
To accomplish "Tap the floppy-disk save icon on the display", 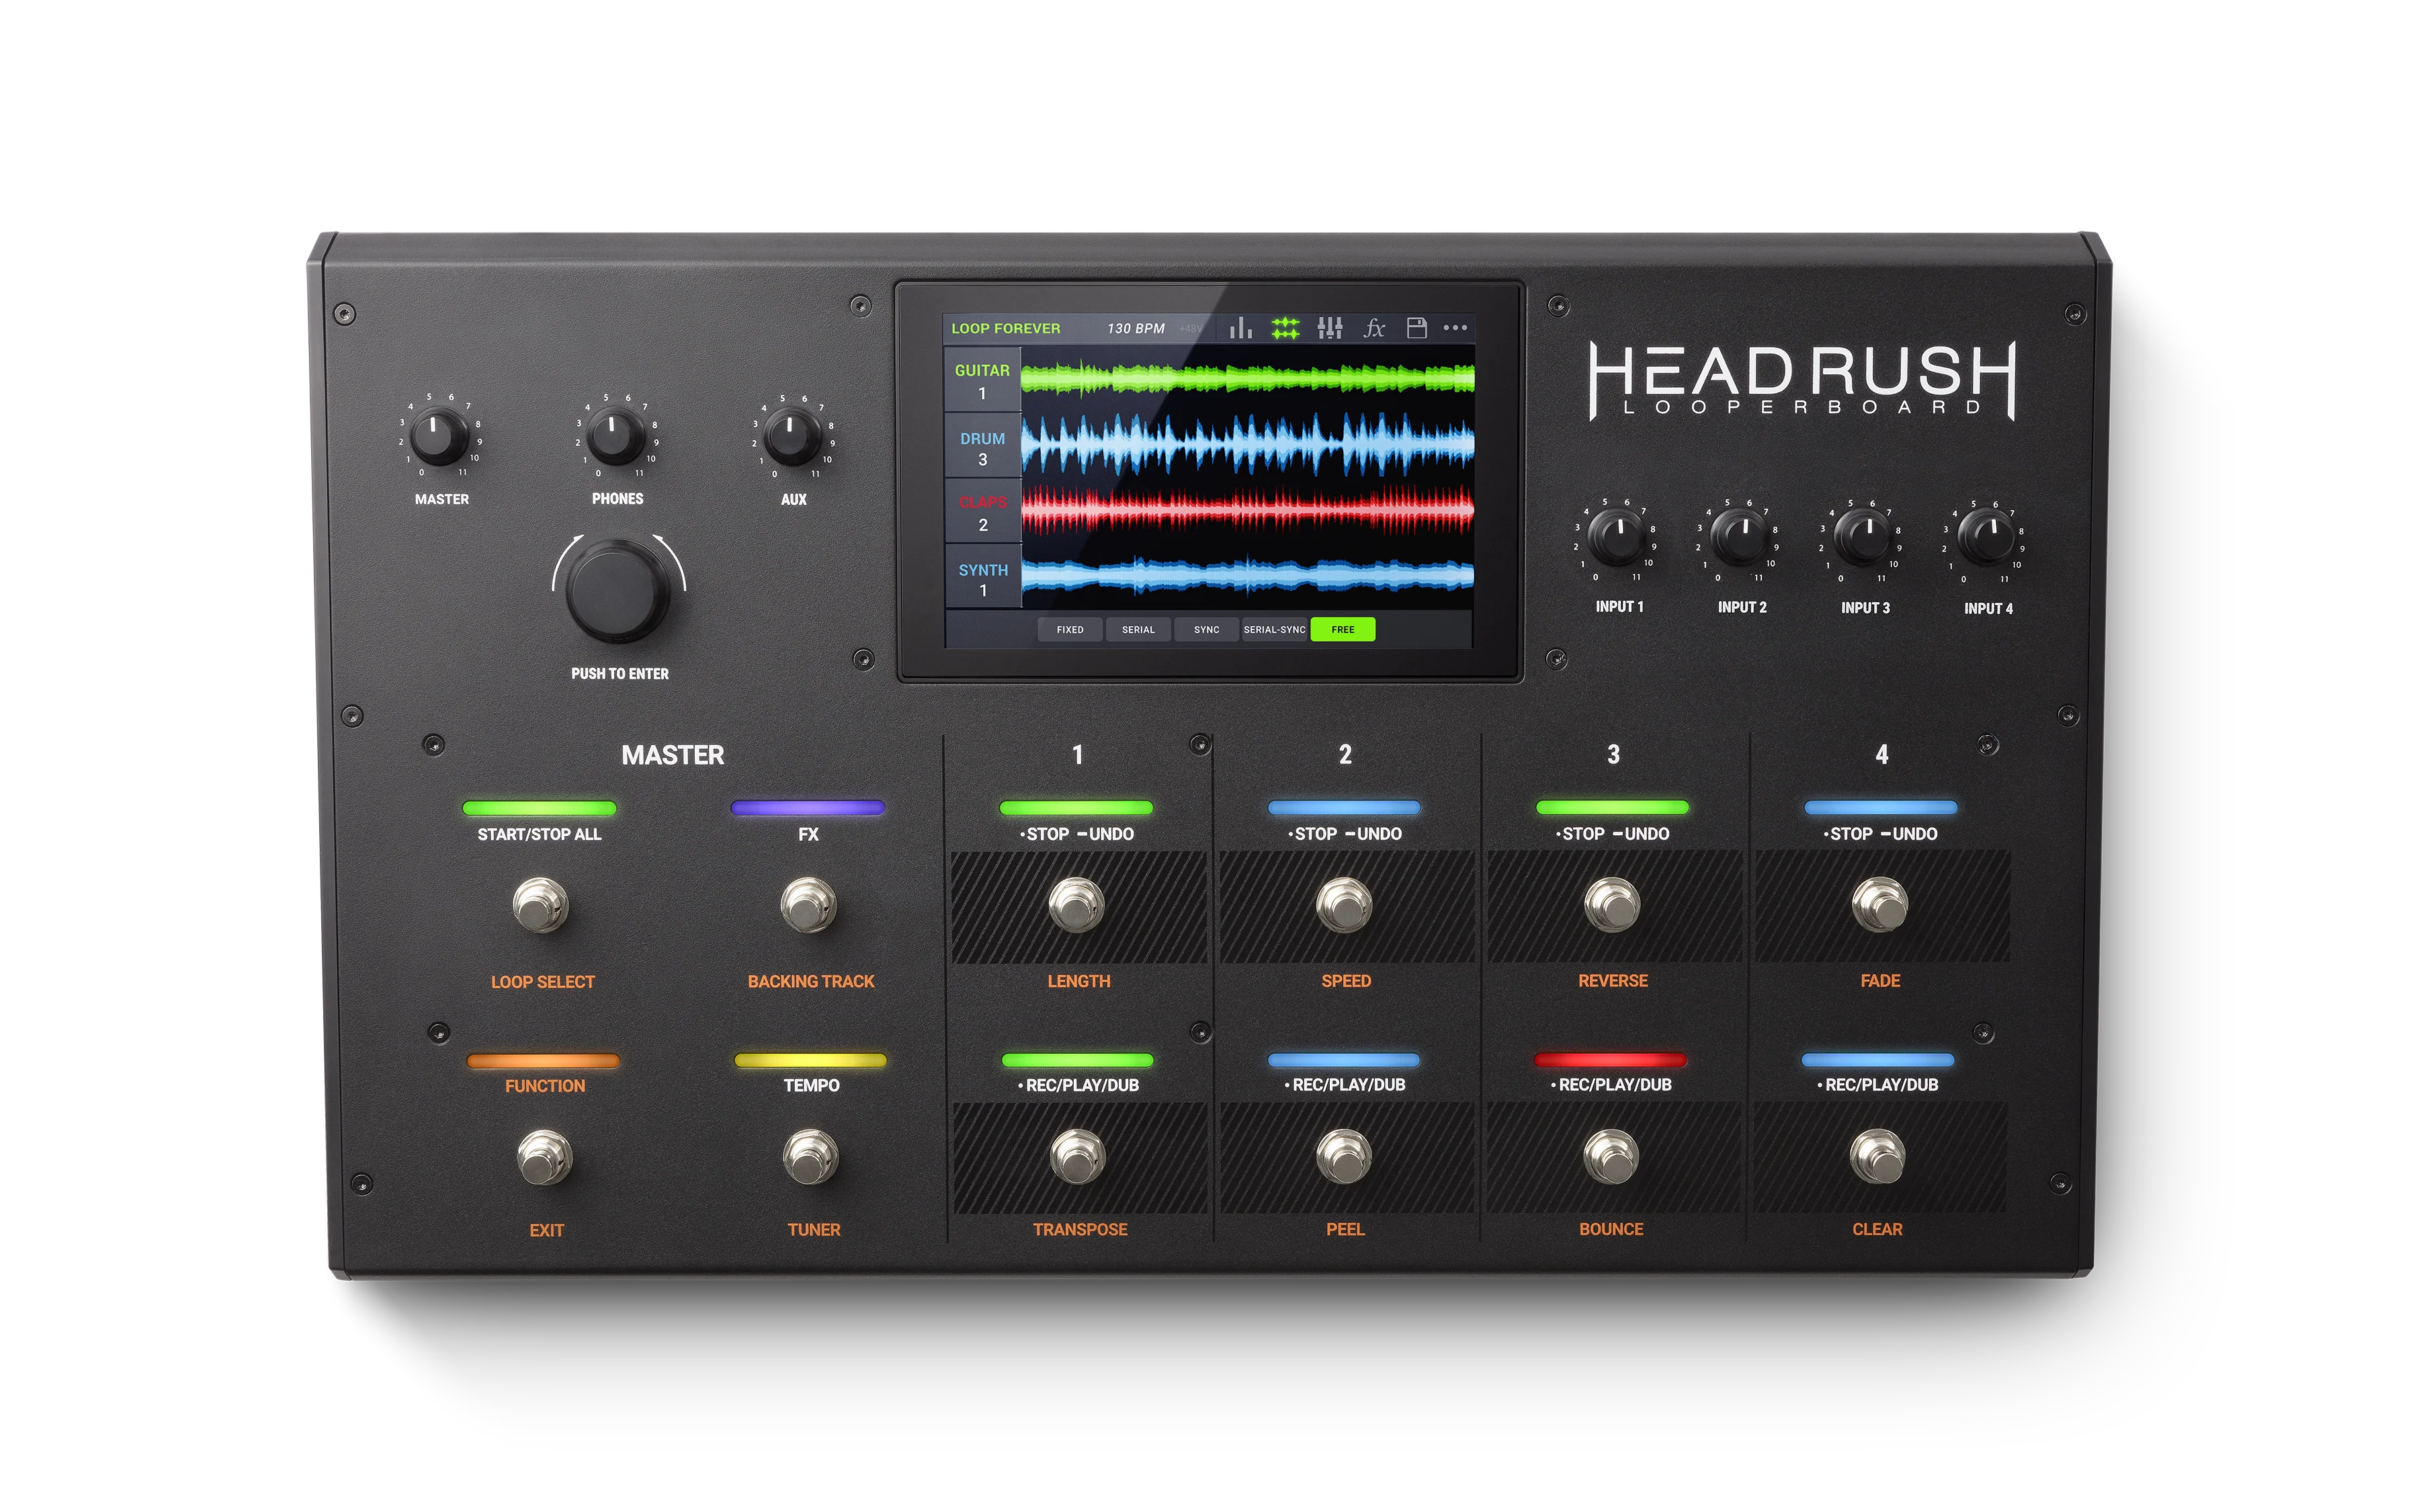I will (1416, 328).
